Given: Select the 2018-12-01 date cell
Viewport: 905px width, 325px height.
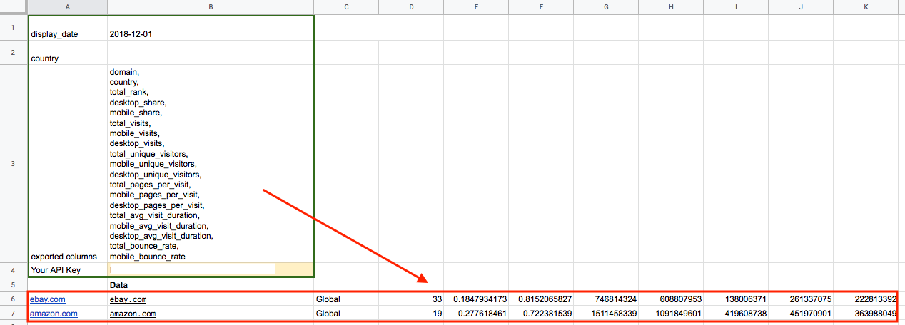Looking at the screenshot, I should click(x=211, y=28).
